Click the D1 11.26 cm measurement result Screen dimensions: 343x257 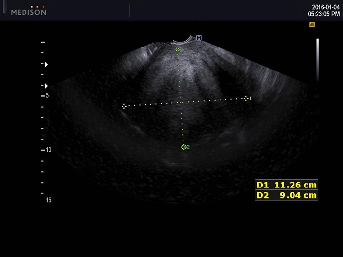pos(286,185)
